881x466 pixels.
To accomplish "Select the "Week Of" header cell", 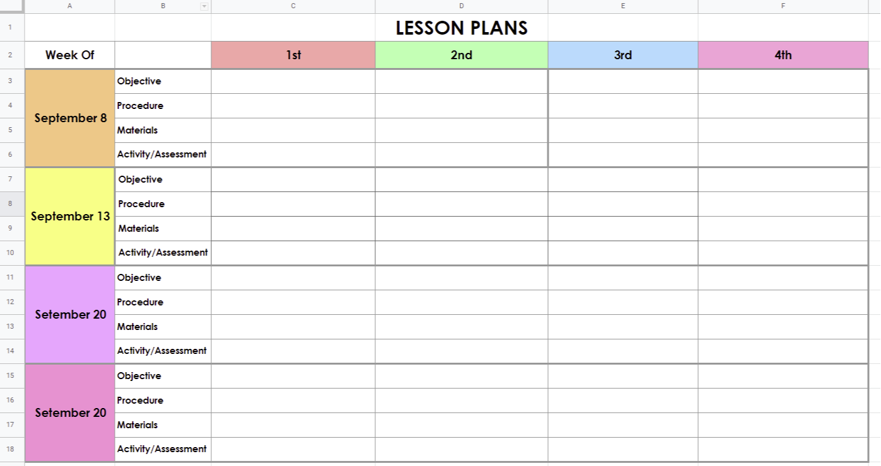I will point(69,55).
